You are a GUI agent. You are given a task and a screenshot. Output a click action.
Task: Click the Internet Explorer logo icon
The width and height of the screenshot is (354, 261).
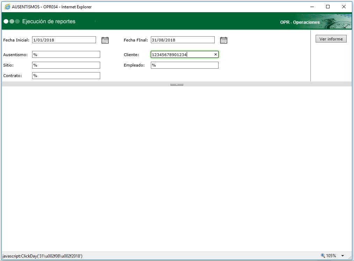point(7,7)
